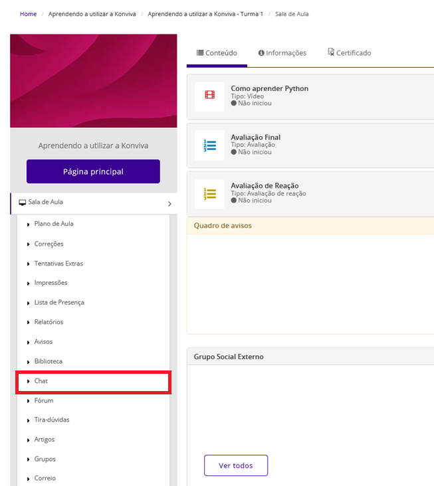Viewport: 434px width, 486px height.
Task: Click the list icon in Conteúdo tab
Action: point(200,52)
